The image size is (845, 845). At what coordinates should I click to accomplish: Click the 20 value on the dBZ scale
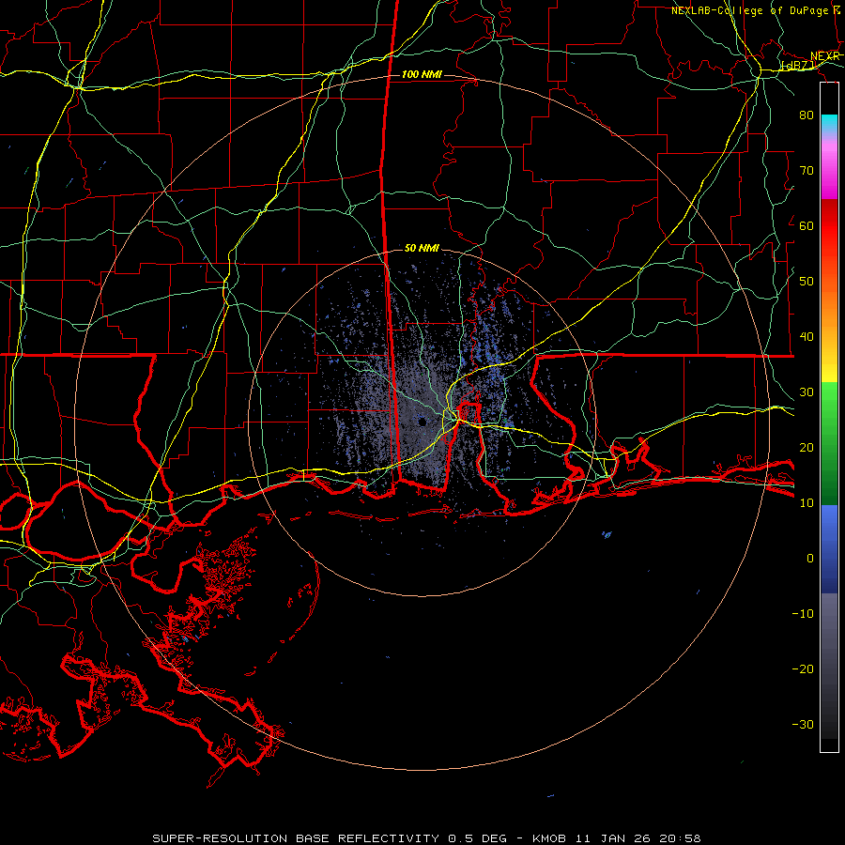coord(807,448)
